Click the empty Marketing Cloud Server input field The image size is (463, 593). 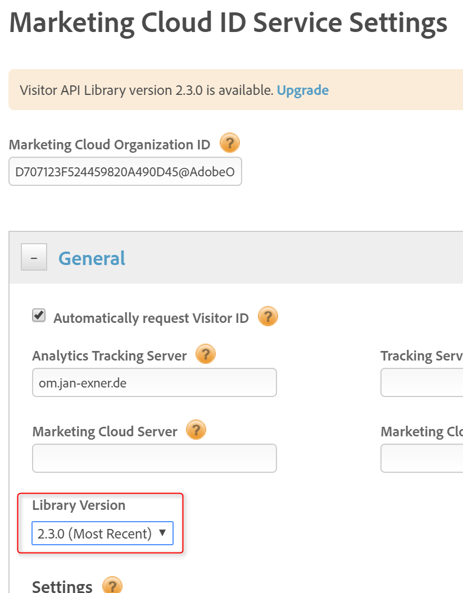154,458
